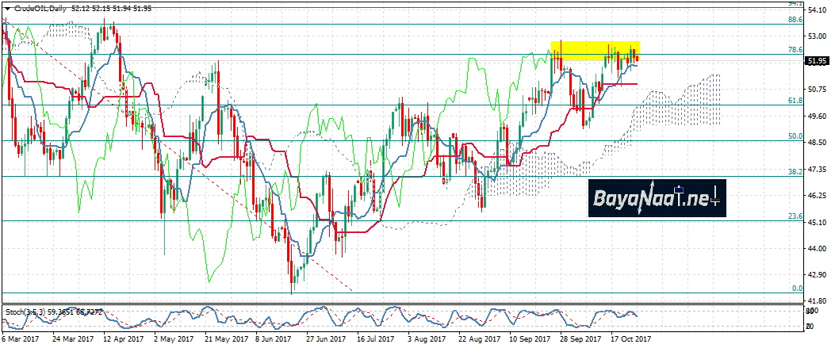Click the 88.6 Fibonacci level label
Viewport: 835px width, 348px height.
point(795,21)
